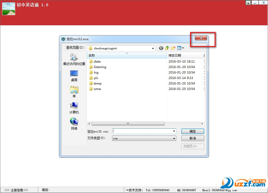Click date 2016-03-14 9:33 of pic
This screenshot has width=268, height=193.
tap(181, 78)
